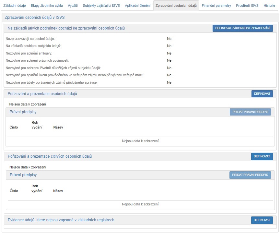Click Rok vydání header in first Právní předpisy table

(37, 125)
